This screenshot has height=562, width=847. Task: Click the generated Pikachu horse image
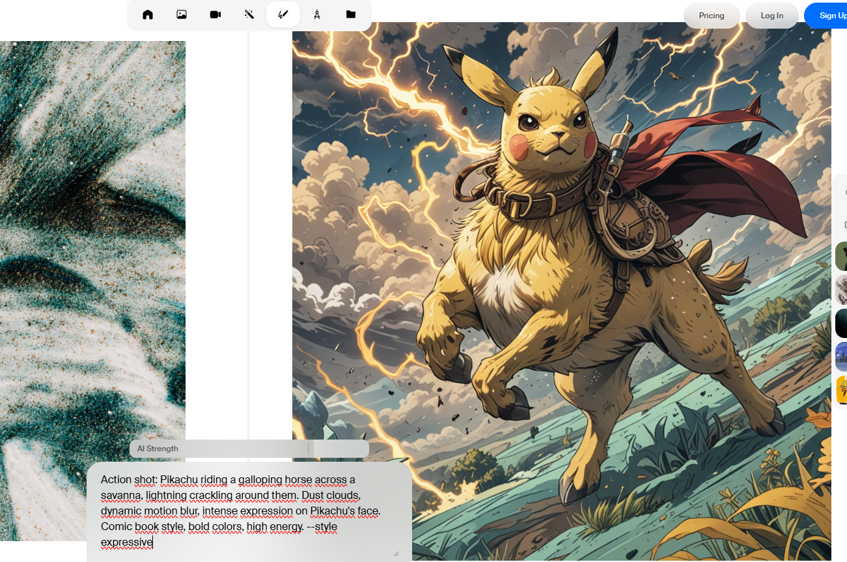click(562, 292)
